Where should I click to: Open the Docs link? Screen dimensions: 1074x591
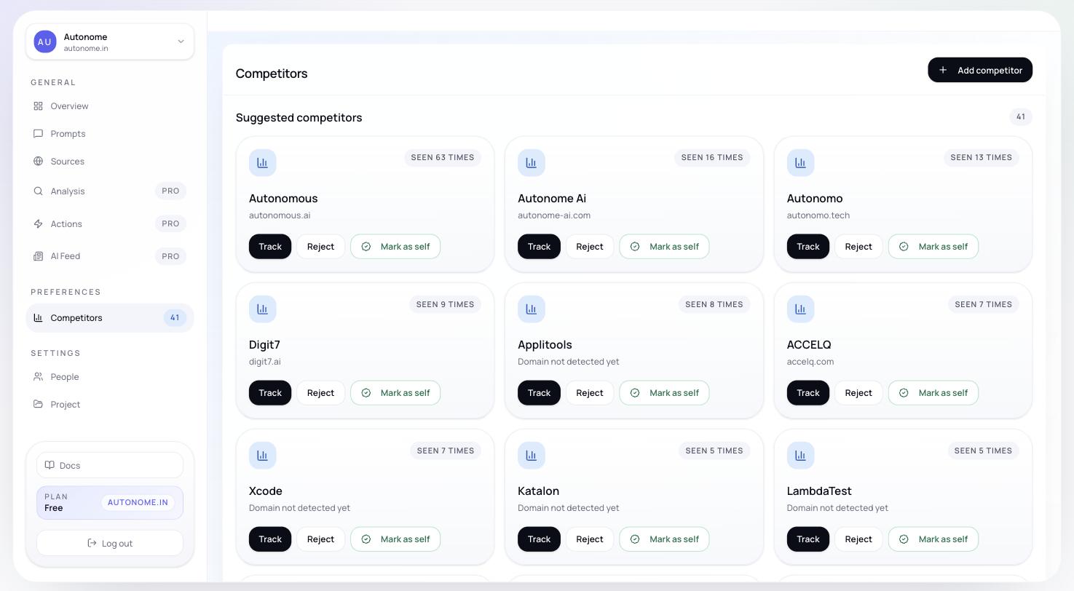point(110,465)
